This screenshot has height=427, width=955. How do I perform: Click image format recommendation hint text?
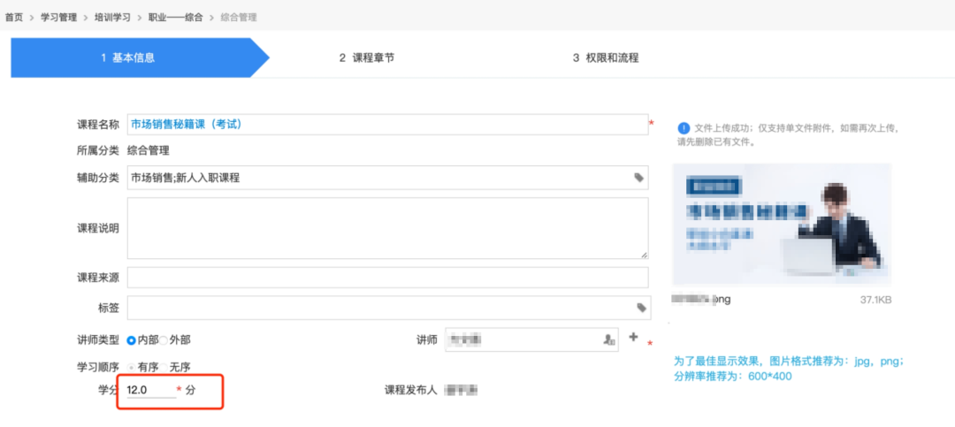coord(788,369)
